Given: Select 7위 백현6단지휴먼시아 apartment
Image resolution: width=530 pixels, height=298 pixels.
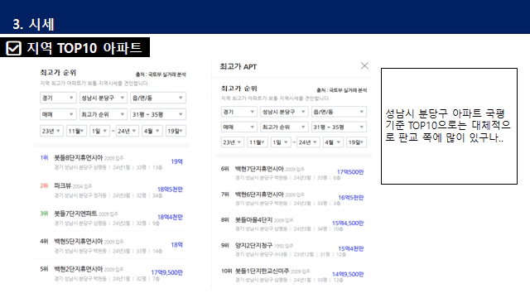Looking at the screenshot, I should (x=292, y=198).
